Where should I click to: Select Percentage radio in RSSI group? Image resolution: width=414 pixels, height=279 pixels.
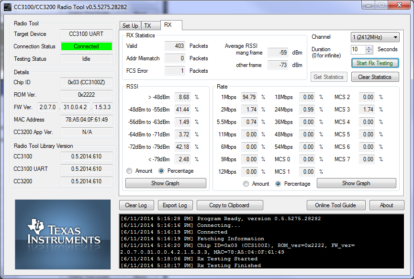(161, 171)
